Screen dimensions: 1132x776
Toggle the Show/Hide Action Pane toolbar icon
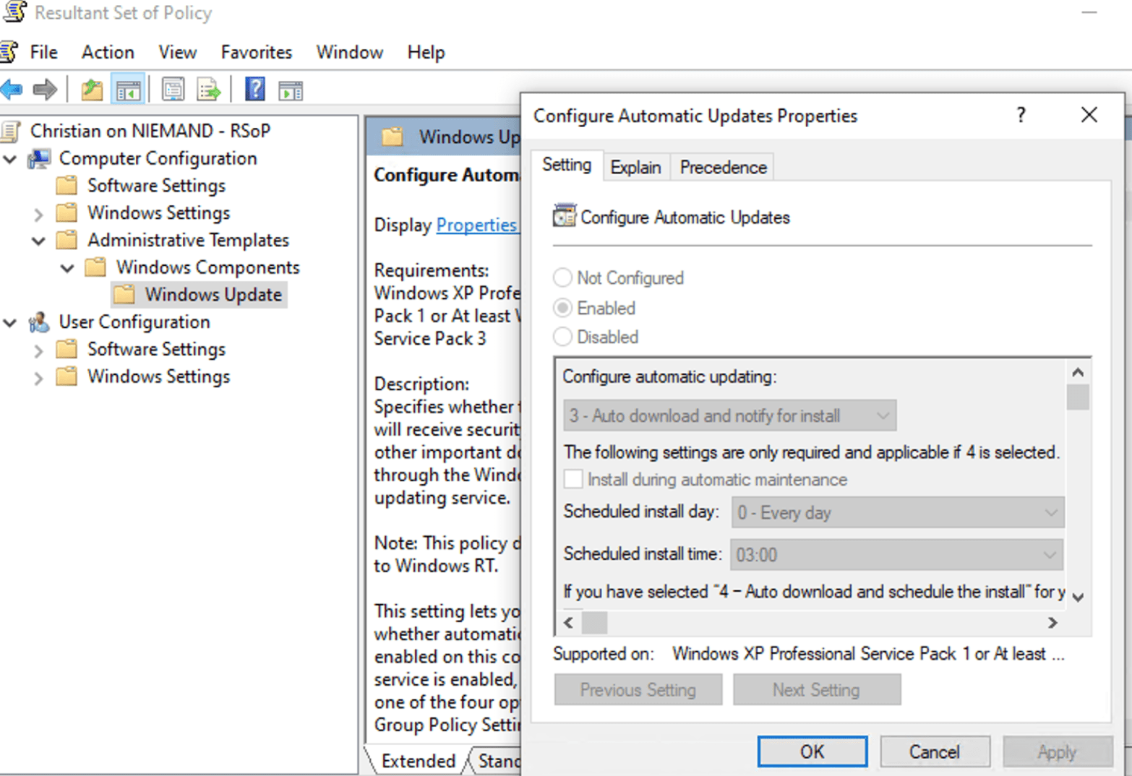coord(291,91)
